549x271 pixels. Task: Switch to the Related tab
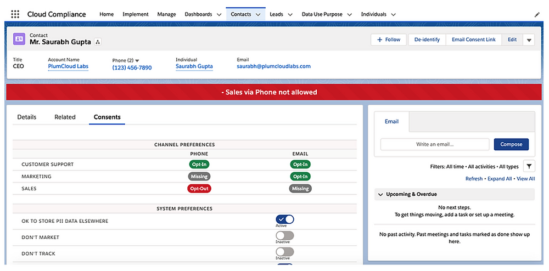coord(65,117)
